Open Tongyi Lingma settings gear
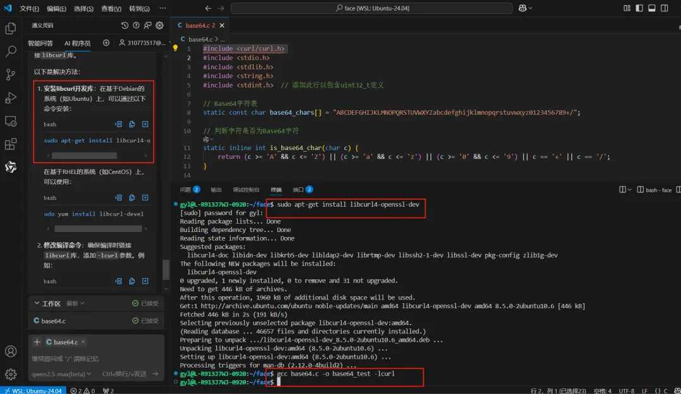681x394 pixels. [160, 25]
